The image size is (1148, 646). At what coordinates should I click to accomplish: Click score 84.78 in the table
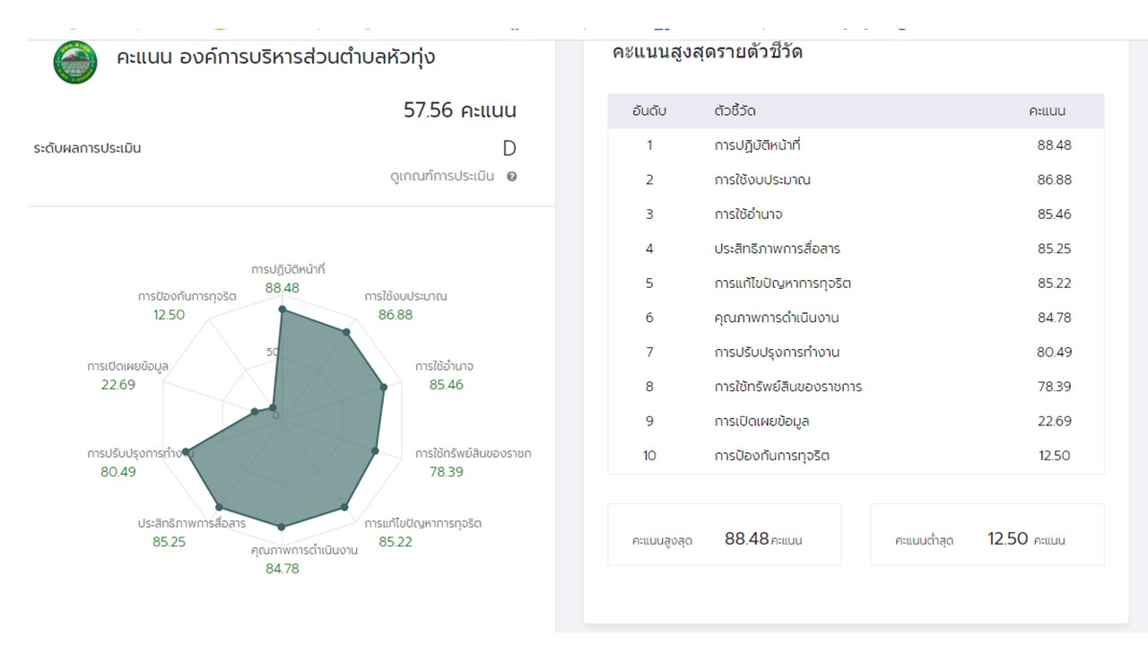coord(1054,318)
